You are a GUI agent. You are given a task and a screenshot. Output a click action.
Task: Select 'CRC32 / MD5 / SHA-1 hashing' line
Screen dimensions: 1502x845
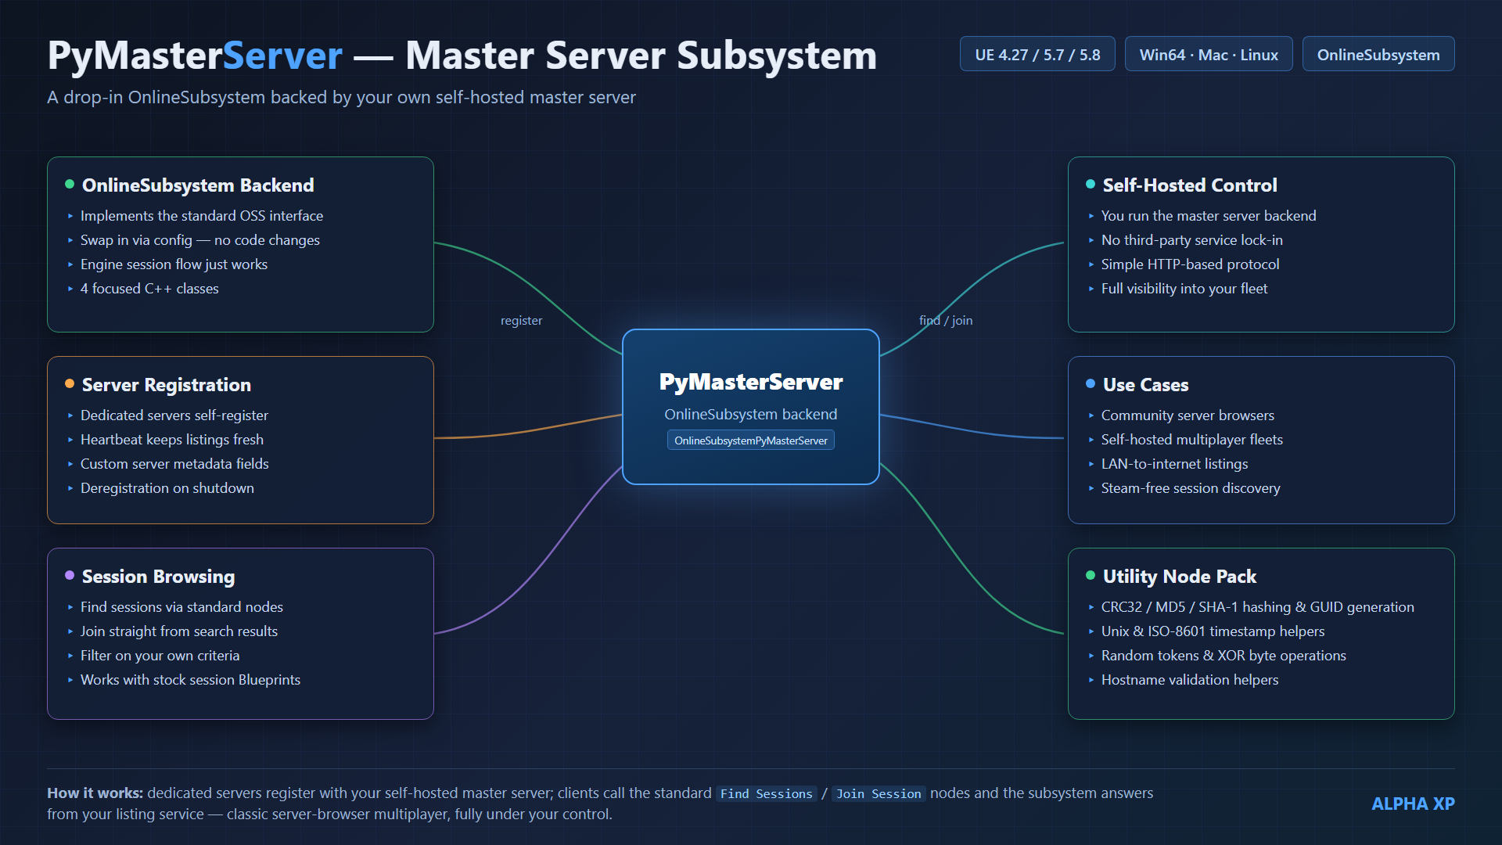(1258, 607)
